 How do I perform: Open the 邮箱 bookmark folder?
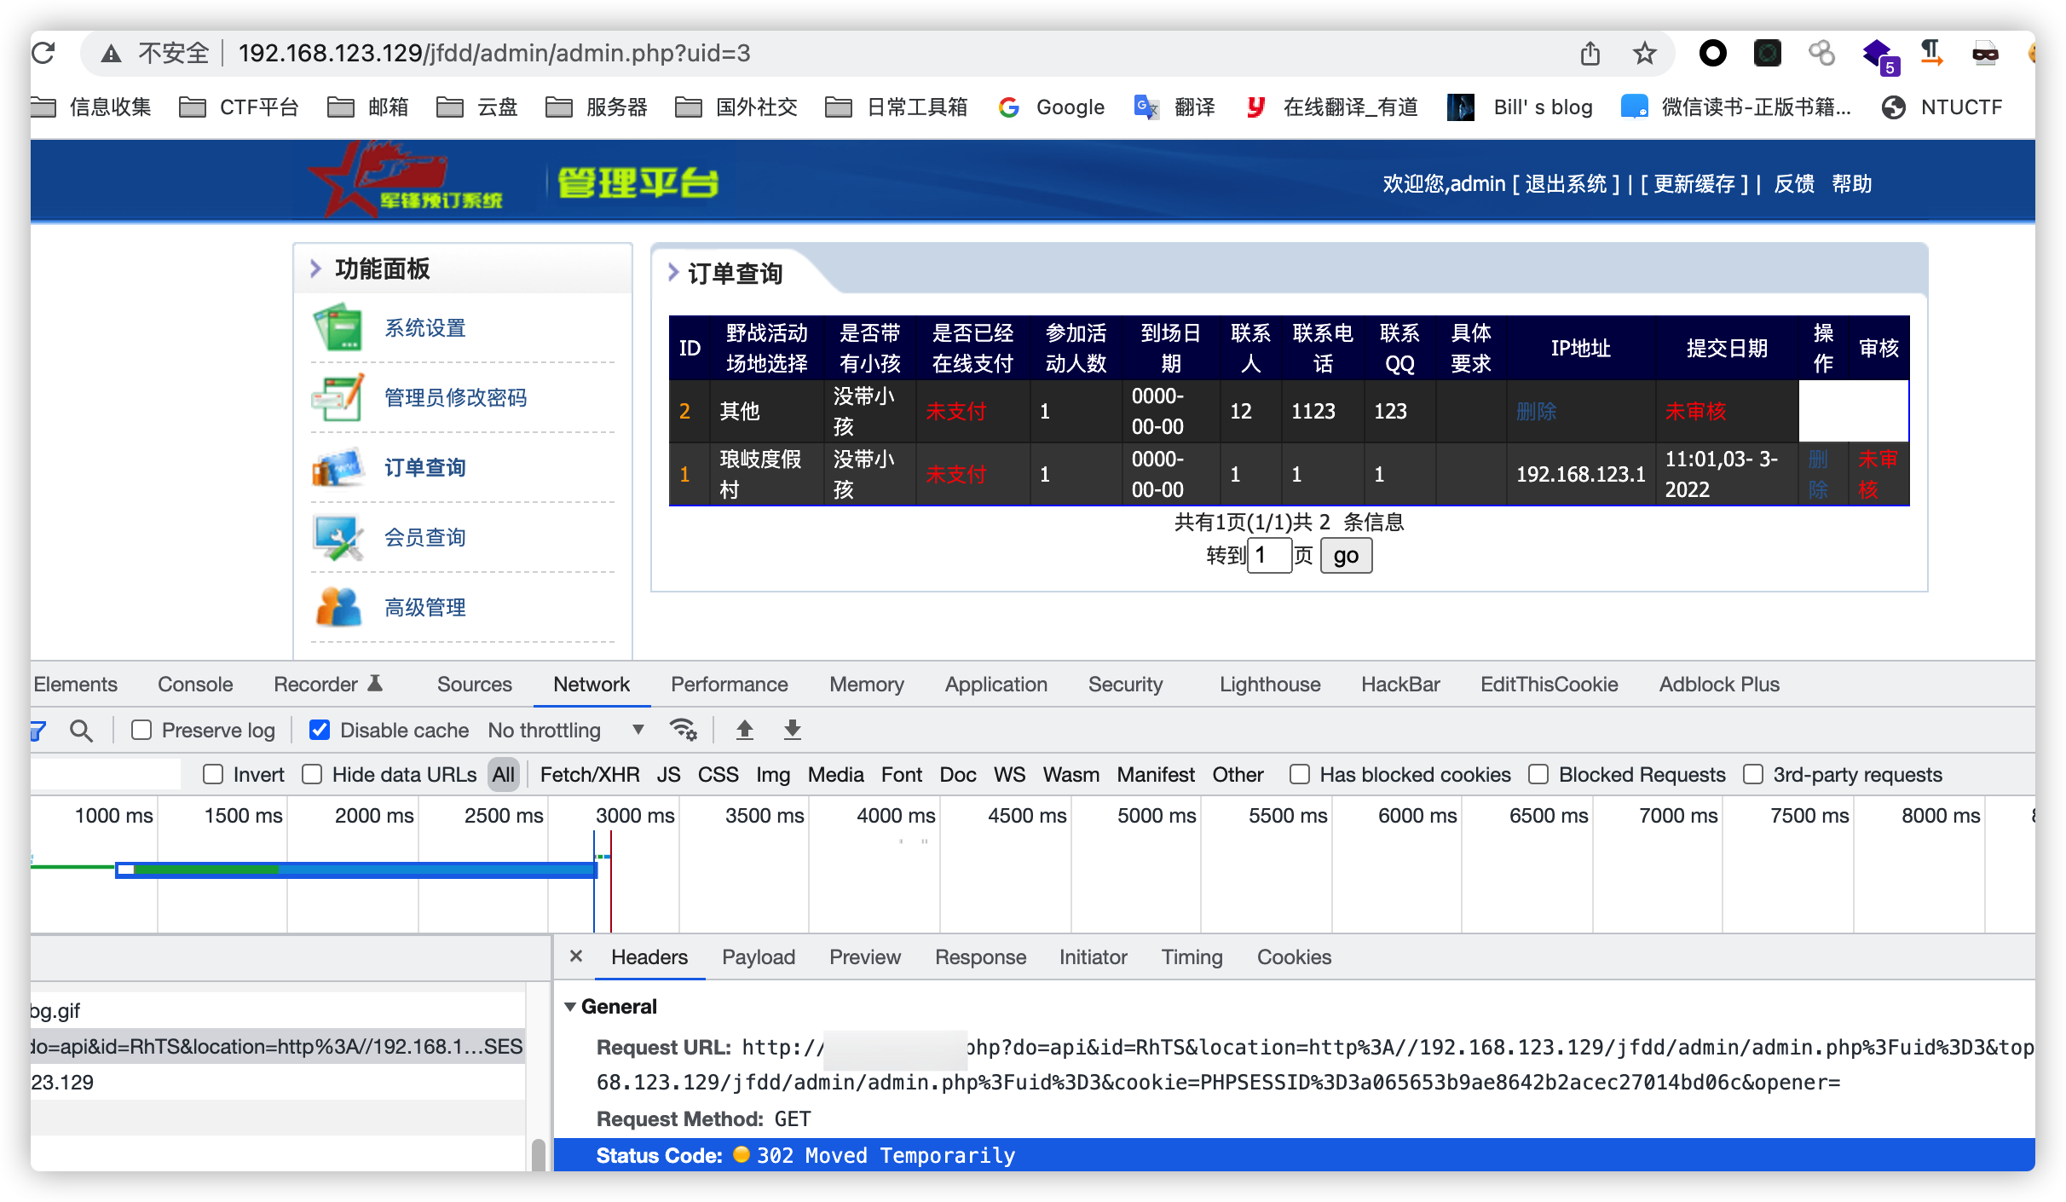tap(368, 107)
